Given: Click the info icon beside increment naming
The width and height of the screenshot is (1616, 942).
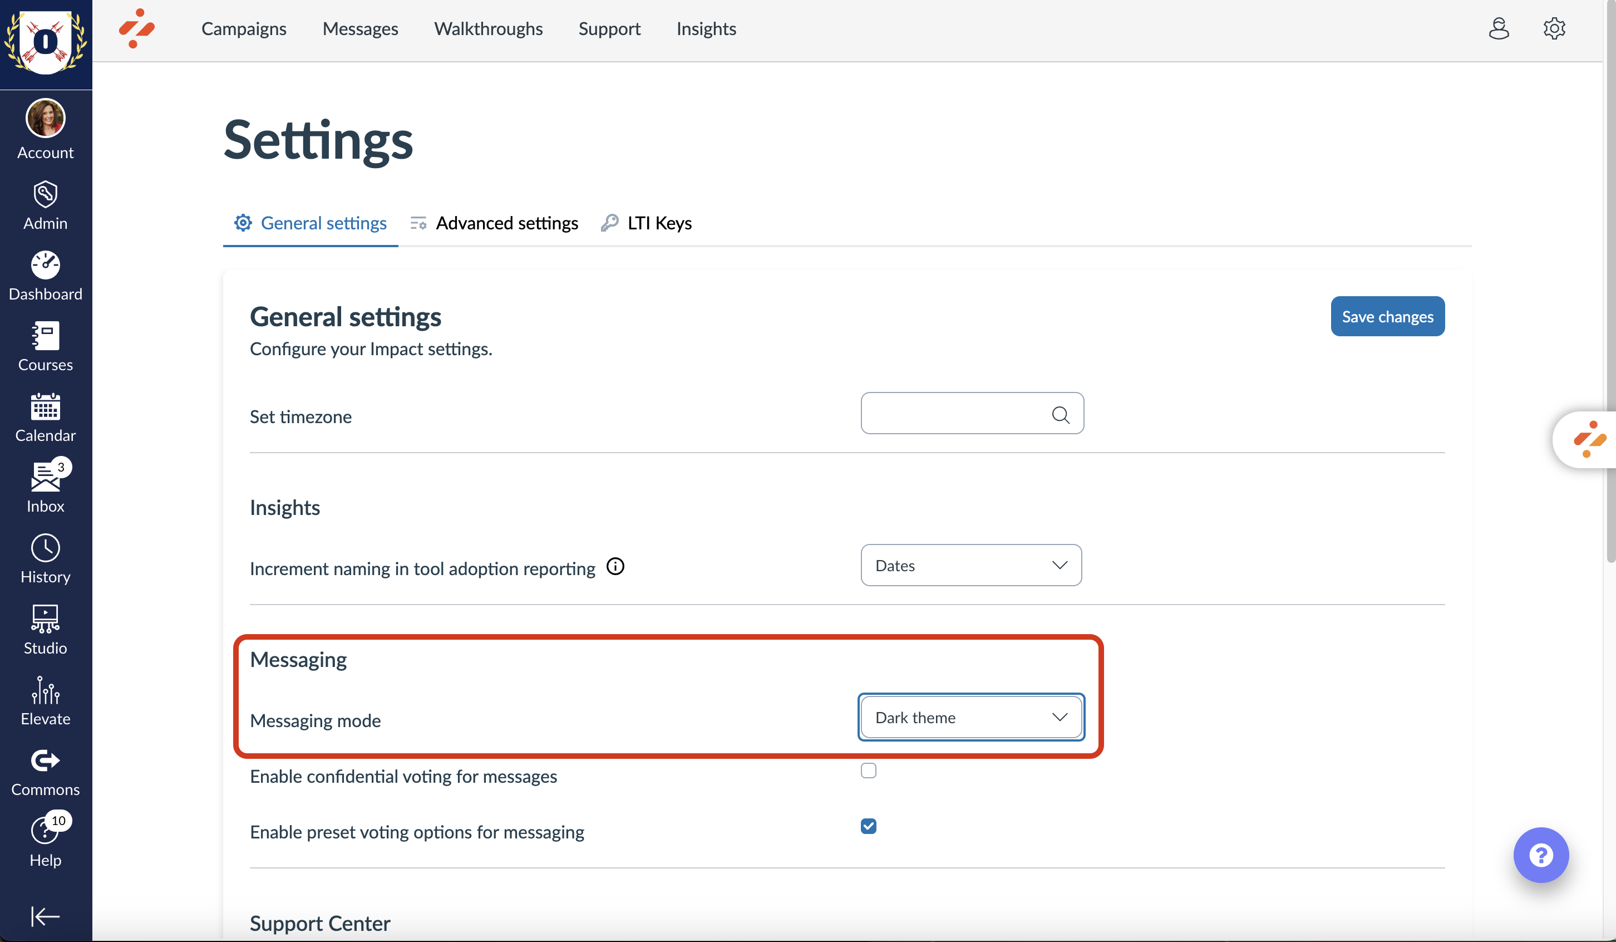Looking at the screenshot, I should coord(615,567).
